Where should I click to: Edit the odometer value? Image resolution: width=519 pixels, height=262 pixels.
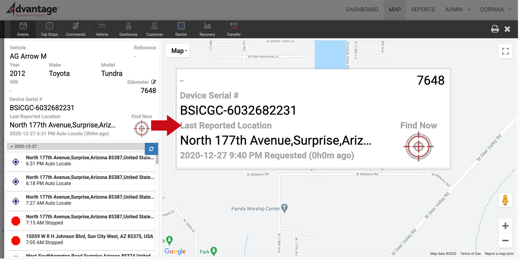pos(154,82)
